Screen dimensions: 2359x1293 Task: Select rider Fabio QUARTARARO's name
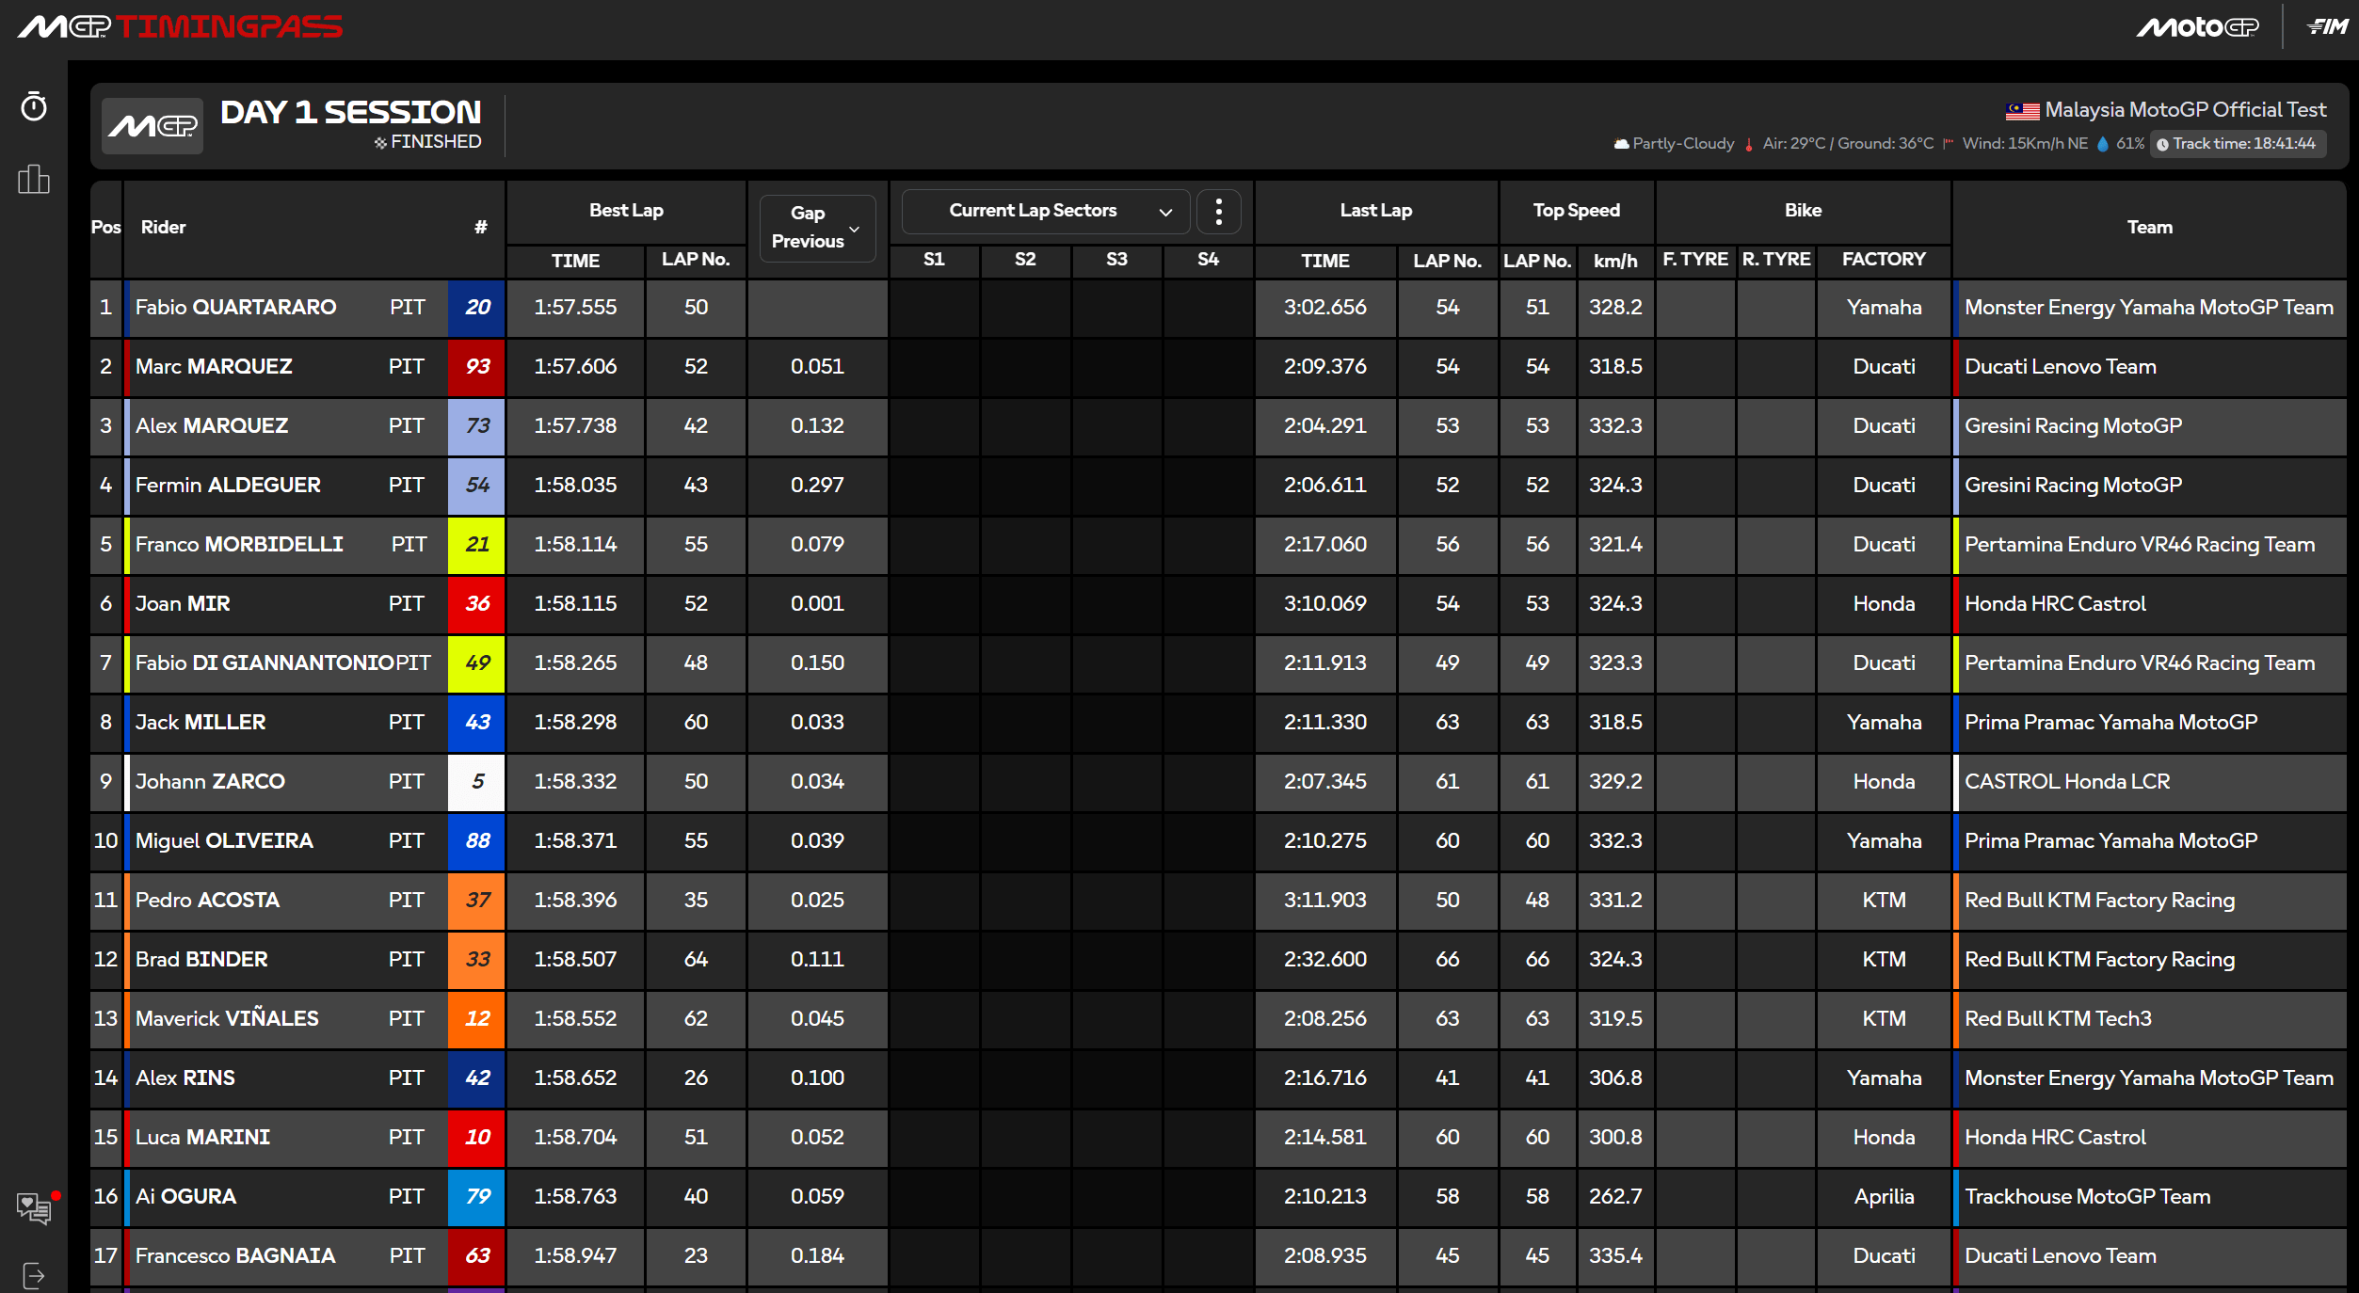(235, 308)
